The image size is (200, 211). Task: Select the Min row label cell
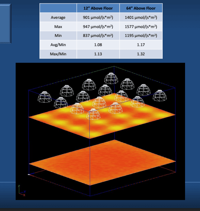(58, 35)
